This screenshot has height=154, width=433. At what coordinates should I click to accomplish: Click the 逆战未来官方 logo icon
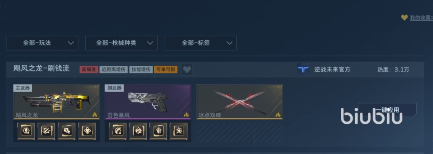303,69
